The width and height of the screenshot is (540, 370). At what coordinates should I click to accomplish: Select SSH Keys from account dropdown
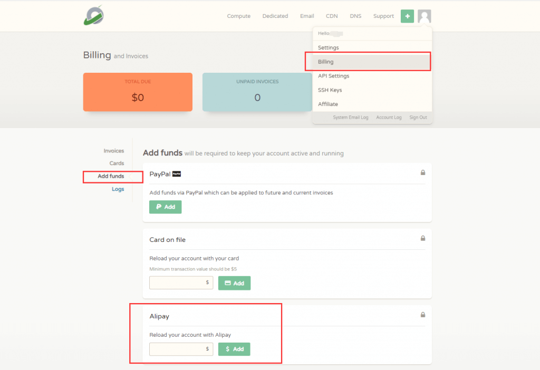(x=372, y=90)
